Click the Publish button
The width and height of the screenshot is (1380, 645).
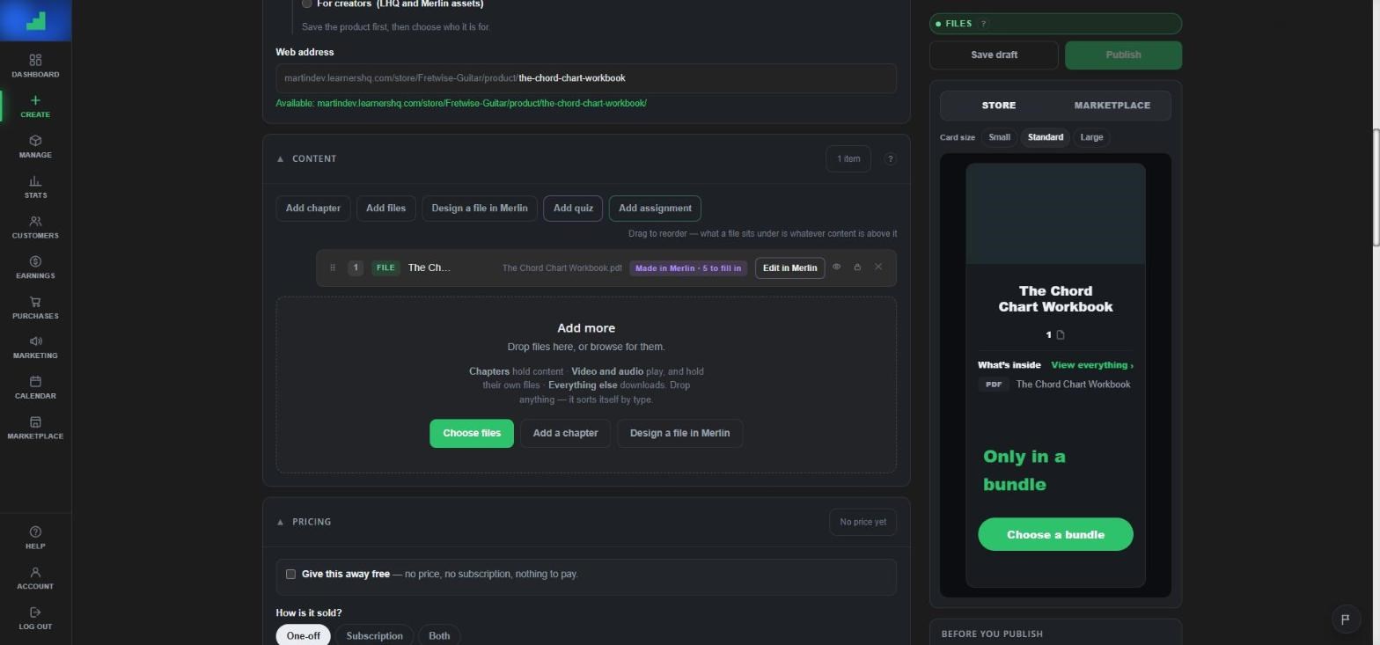(1123, 55)
